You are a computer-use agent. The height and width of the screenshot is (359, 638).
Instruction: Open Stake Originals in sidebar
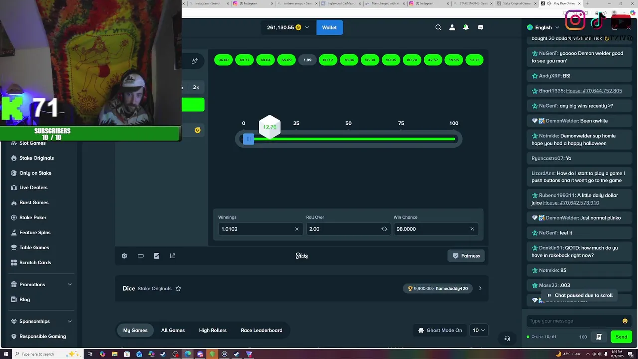[36, 158]
